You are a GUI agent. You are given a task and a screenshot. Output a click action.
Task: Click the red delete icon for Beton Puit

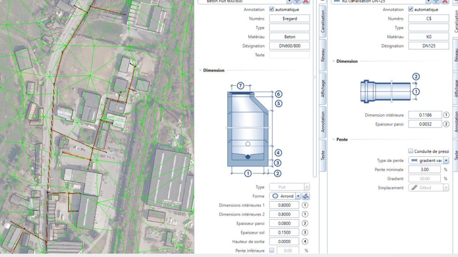(x=306, y=2)
